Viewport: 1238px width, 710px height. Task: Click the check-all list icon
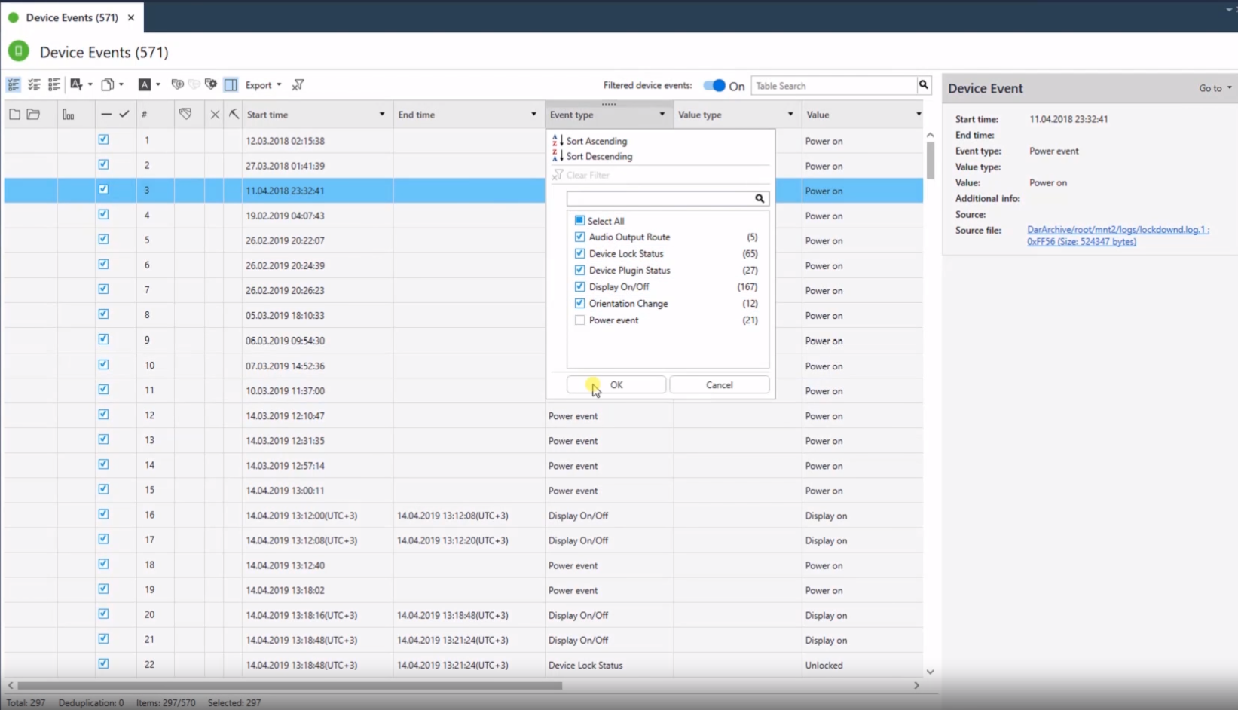tap(34, 85)
